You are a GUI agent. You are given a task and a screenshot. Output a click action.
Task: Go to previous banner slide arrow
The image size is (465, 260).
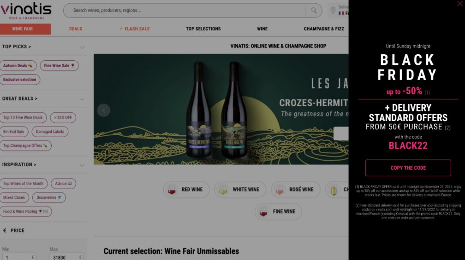[x=103, y=110]
